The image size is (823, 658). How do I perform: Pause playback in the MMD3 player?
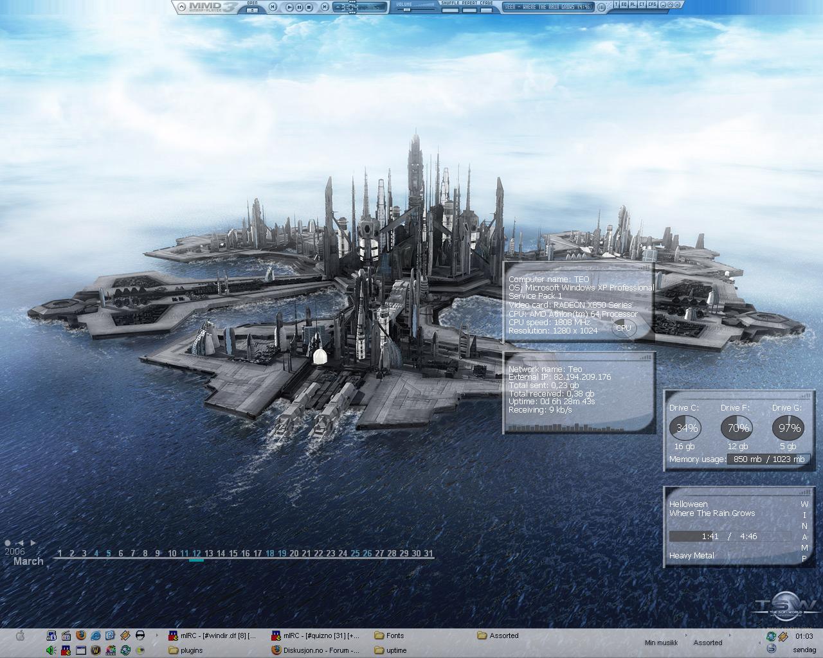(299, 7)
